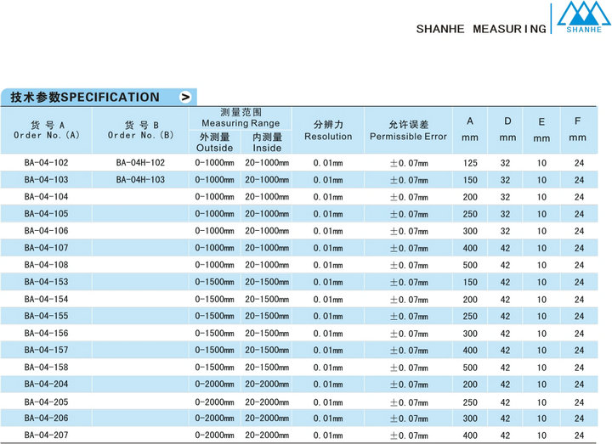Viewport: 612px width, 444px height.
Task: Click A value 500 in BA-04-158 row
Action: (x=470, y=368)
